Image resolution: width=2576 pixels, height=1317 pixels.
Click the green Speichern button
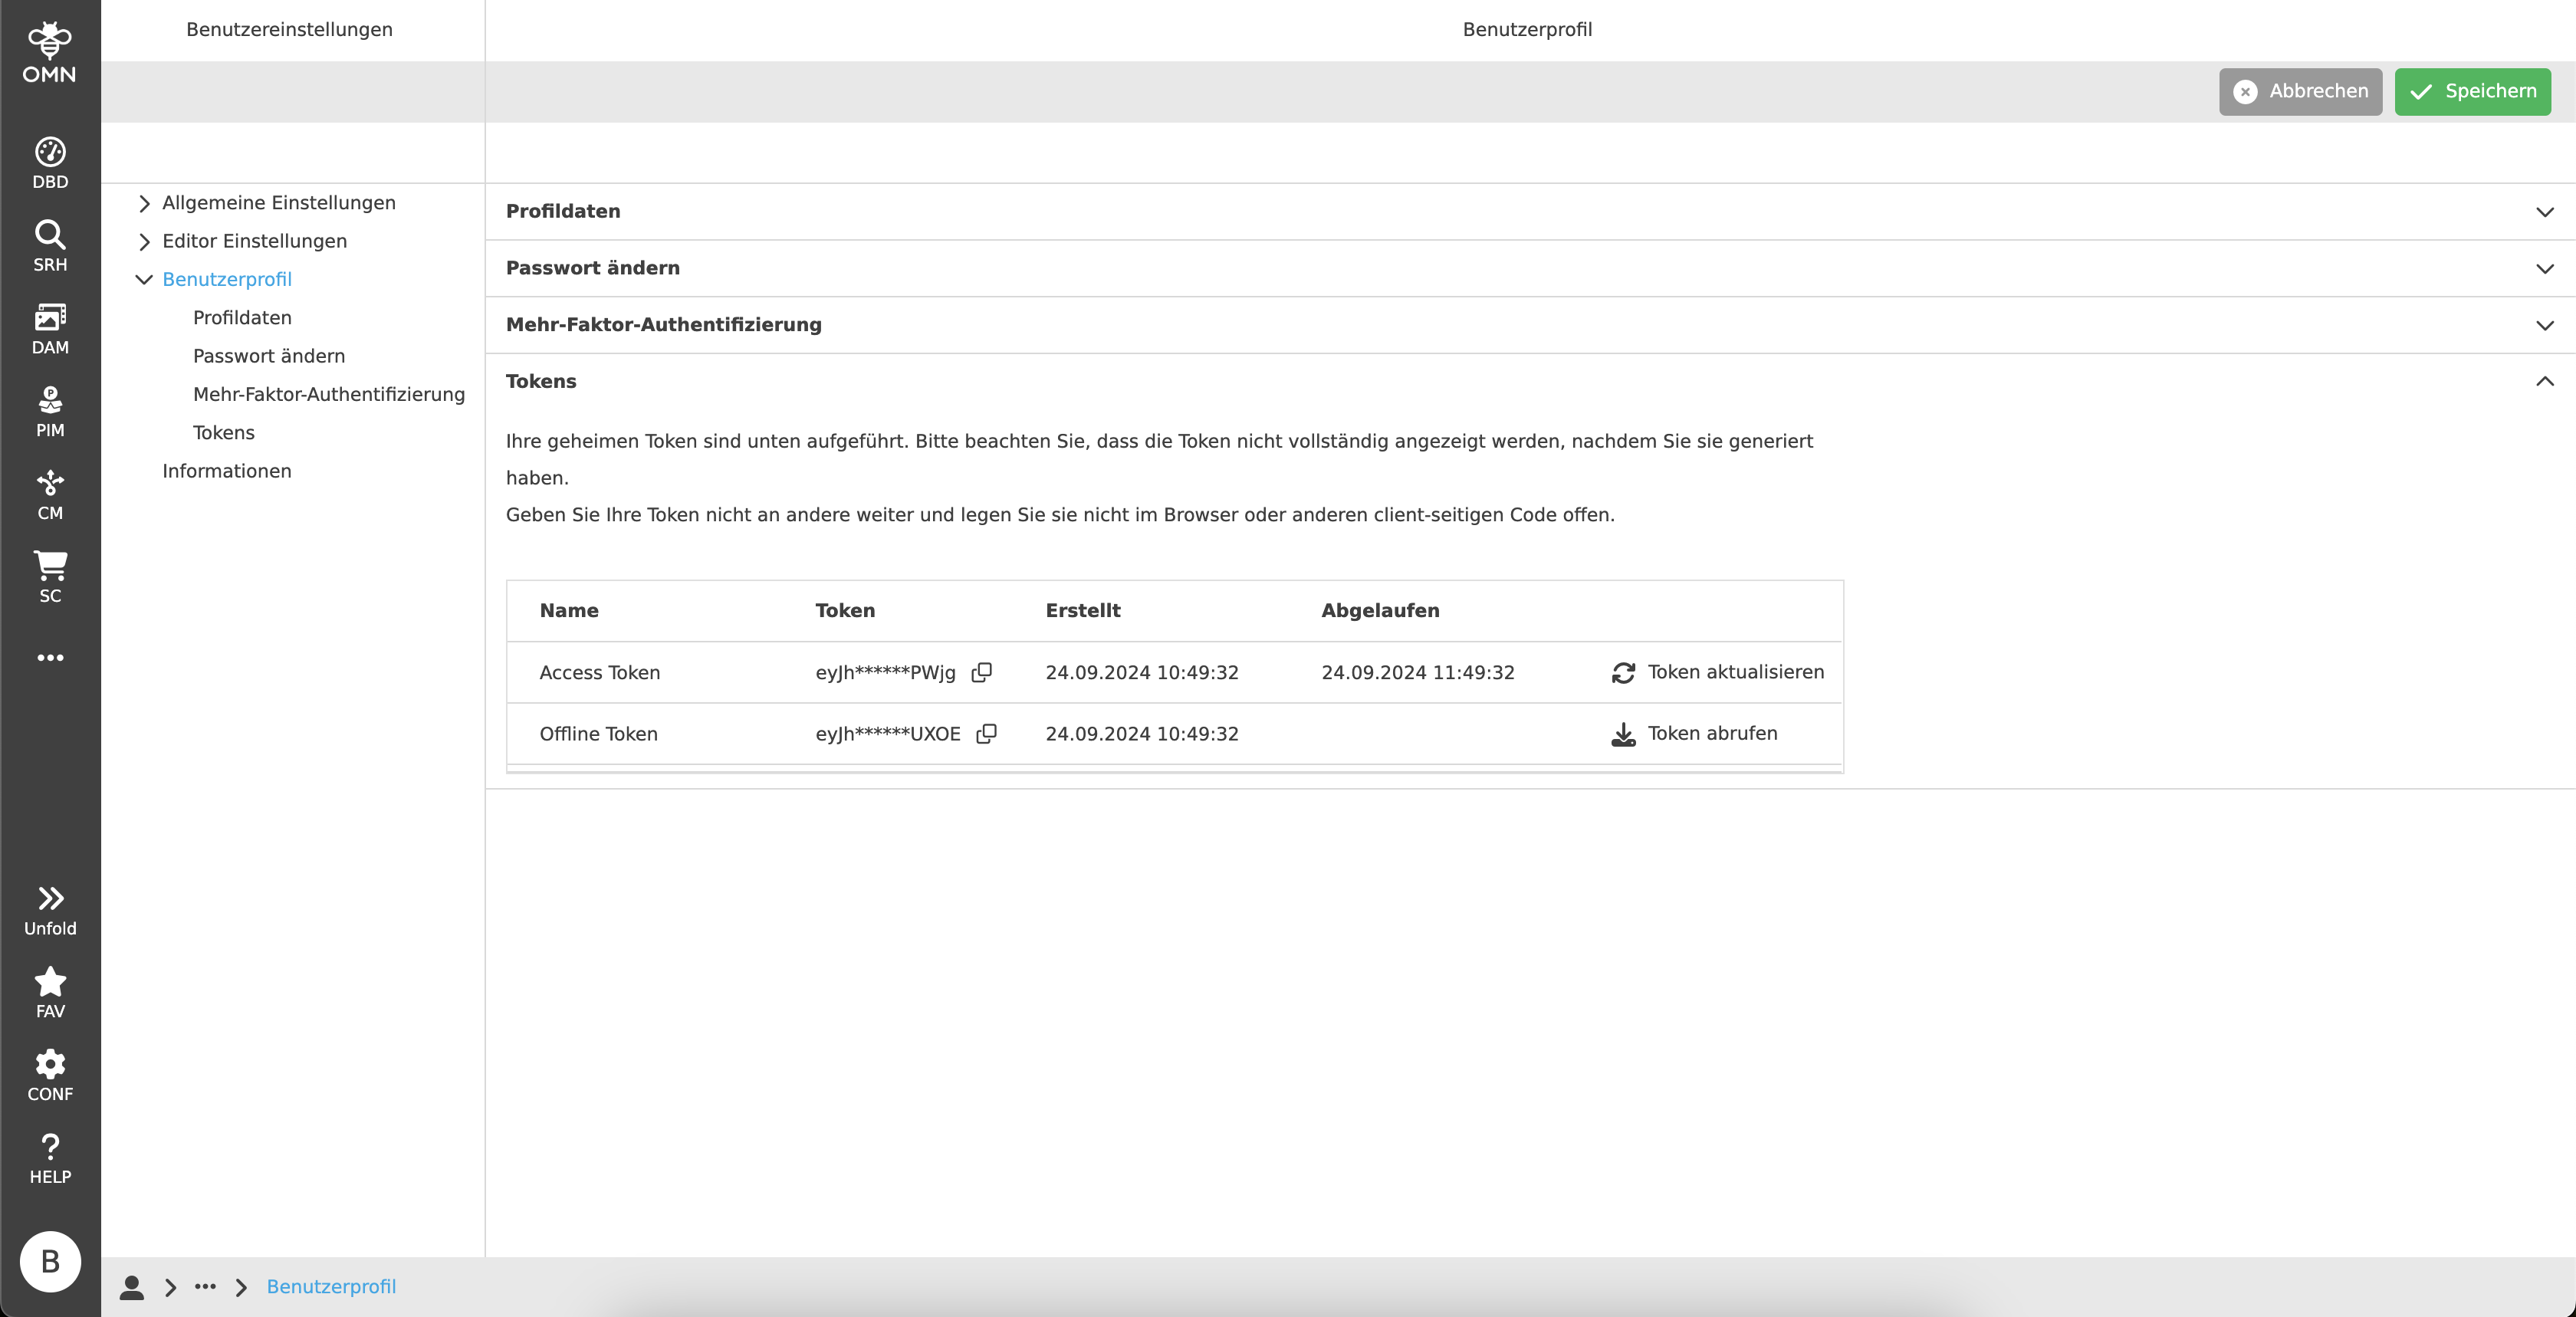[2471, 91]
